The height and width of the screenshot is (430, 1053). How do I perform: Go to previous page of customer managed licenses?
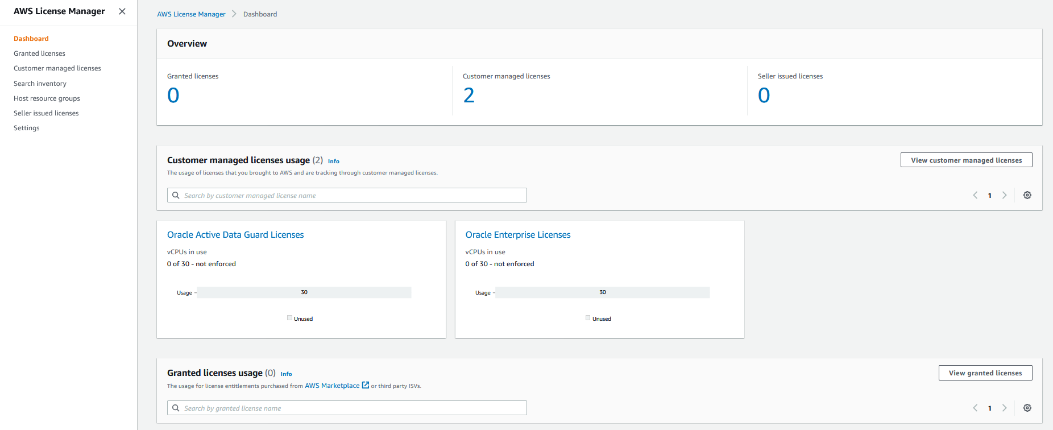pyautogui.click(x=975, y=195)
